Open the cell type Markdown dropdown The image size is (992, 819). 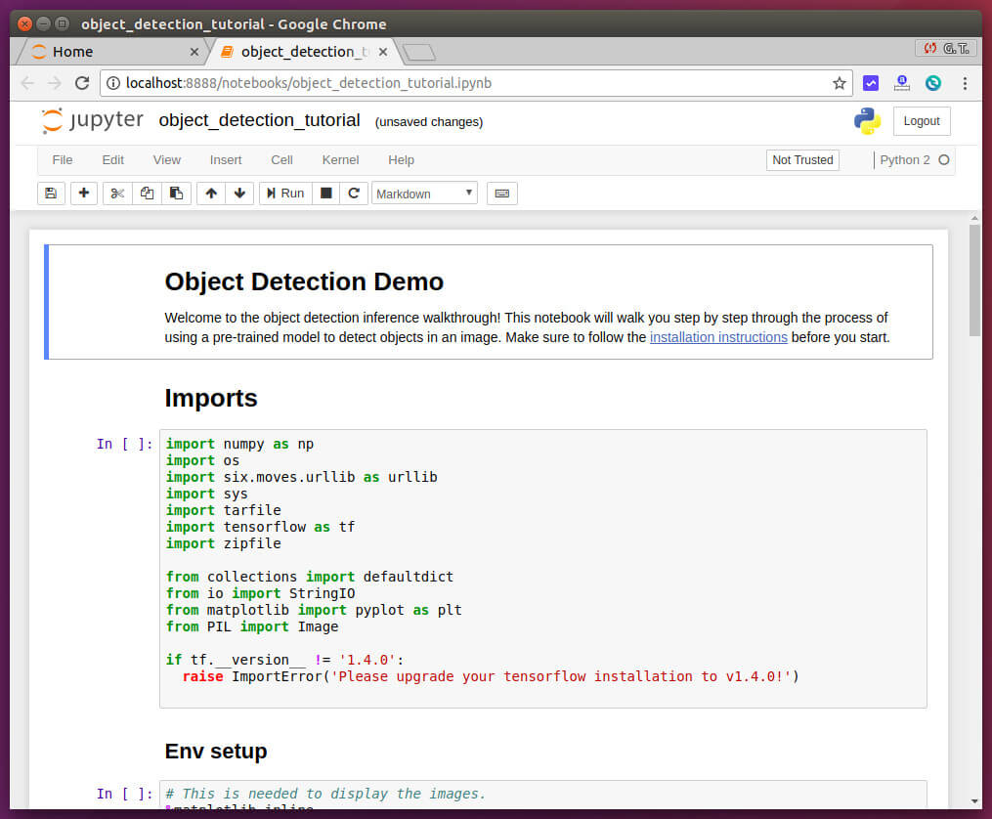pyautogui.click(x=424, y=194)
